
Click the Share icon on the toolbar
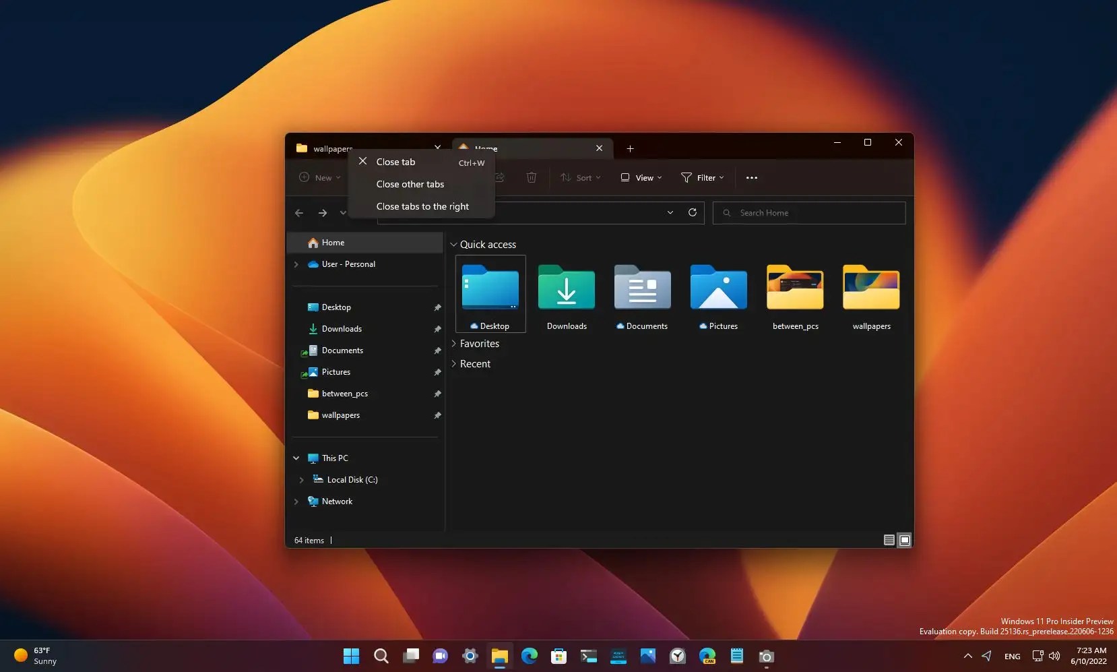tap(501, 177)
